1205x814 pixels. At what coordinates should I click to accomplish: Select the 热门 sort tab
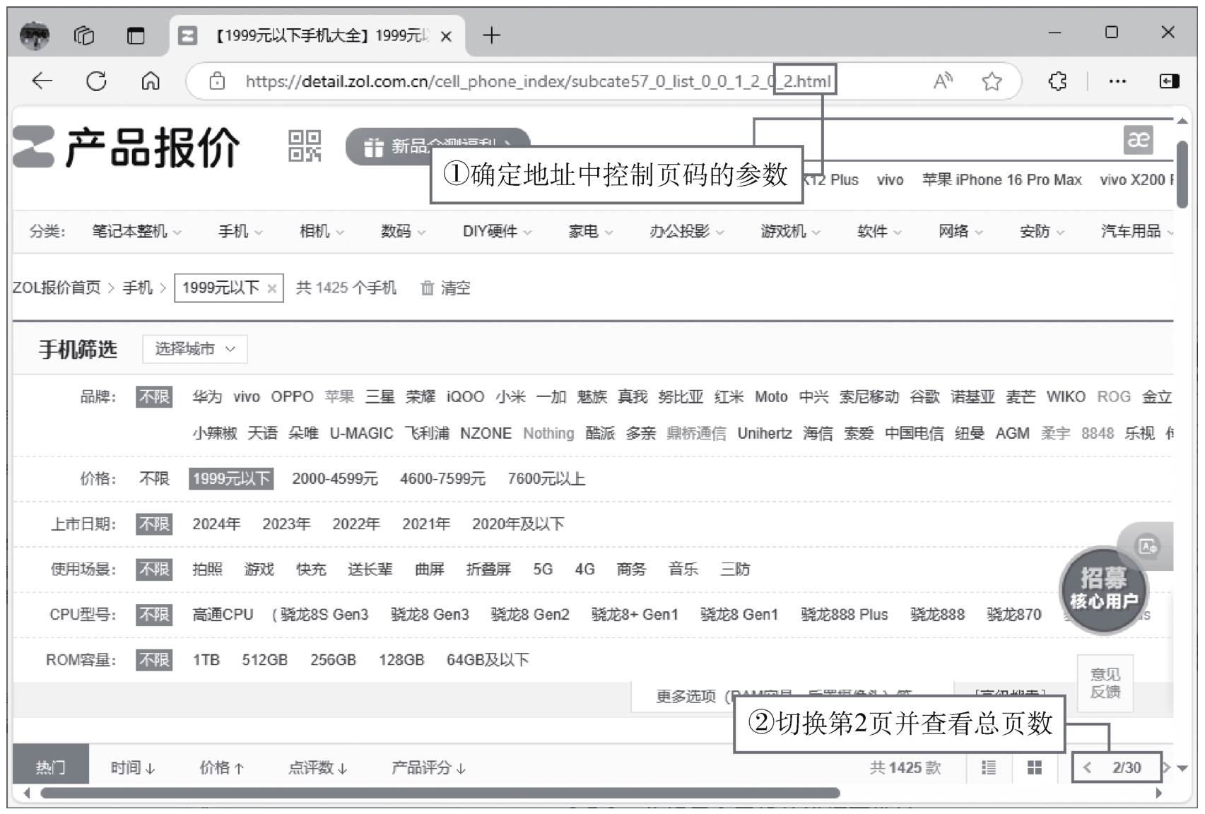click(50, 767)
